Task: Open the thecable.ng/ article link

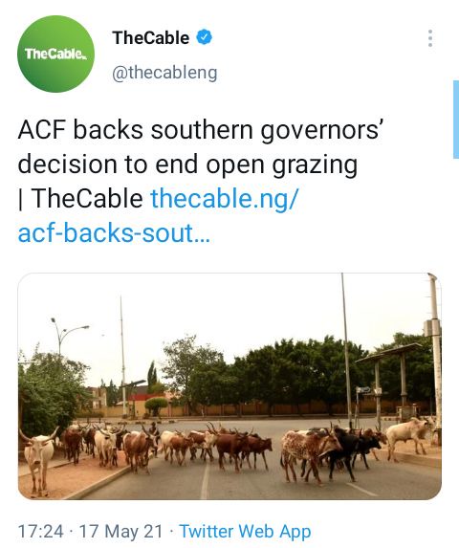Action: tap(224, 198)
